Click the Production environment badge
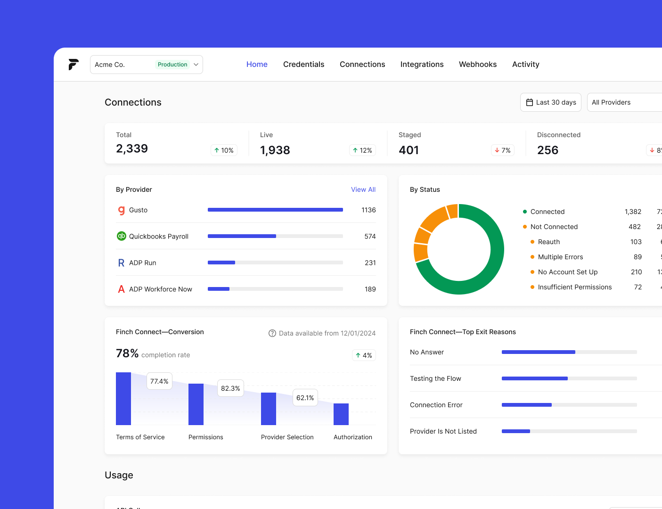 (172, 65)
